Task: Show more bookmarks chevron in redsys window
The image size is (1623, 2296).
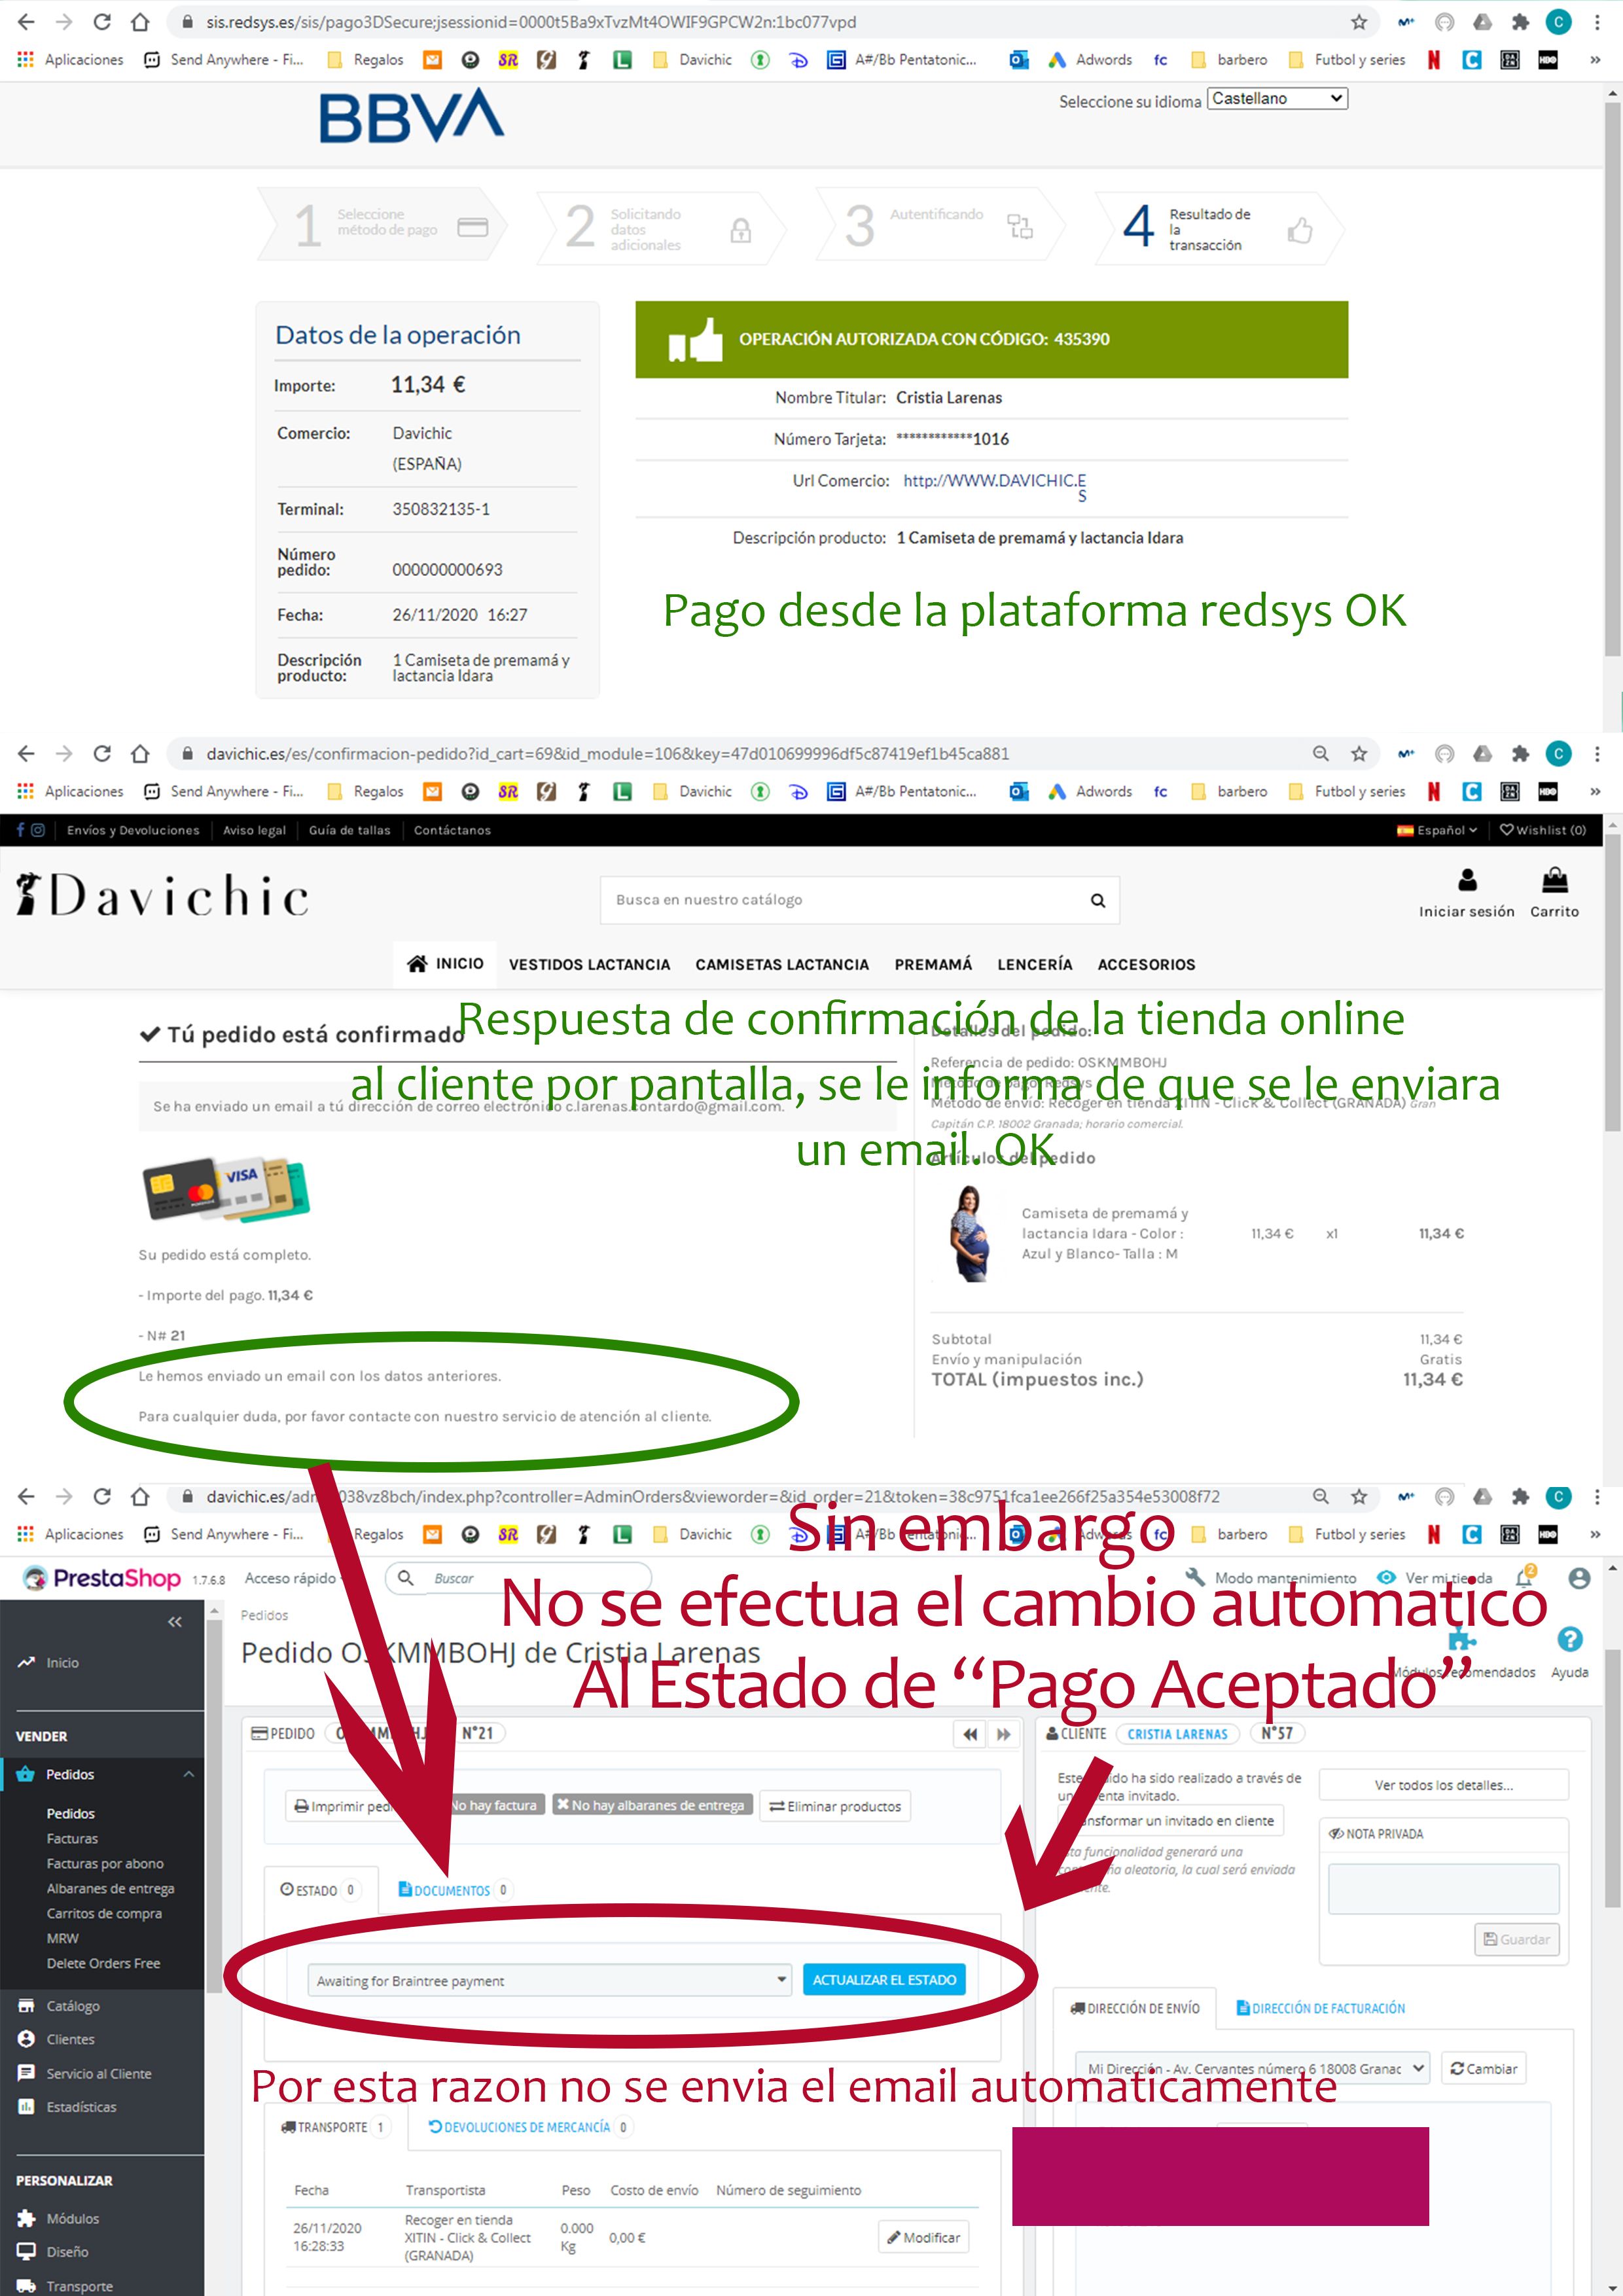Action: click(1595, 60)
